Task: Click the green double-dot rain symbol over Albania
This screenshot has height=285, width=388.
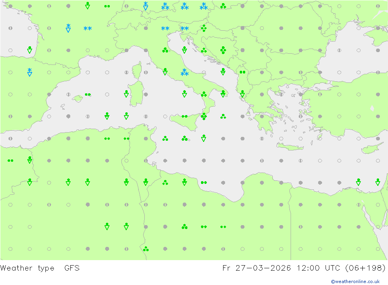Action: (x=242, y=72)
